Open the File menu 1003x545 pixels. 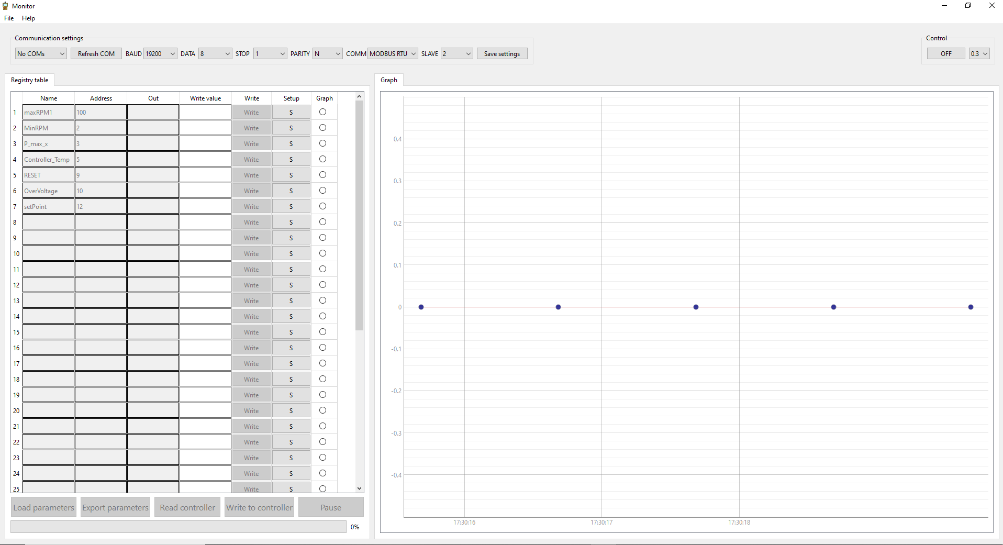(9, 18)
